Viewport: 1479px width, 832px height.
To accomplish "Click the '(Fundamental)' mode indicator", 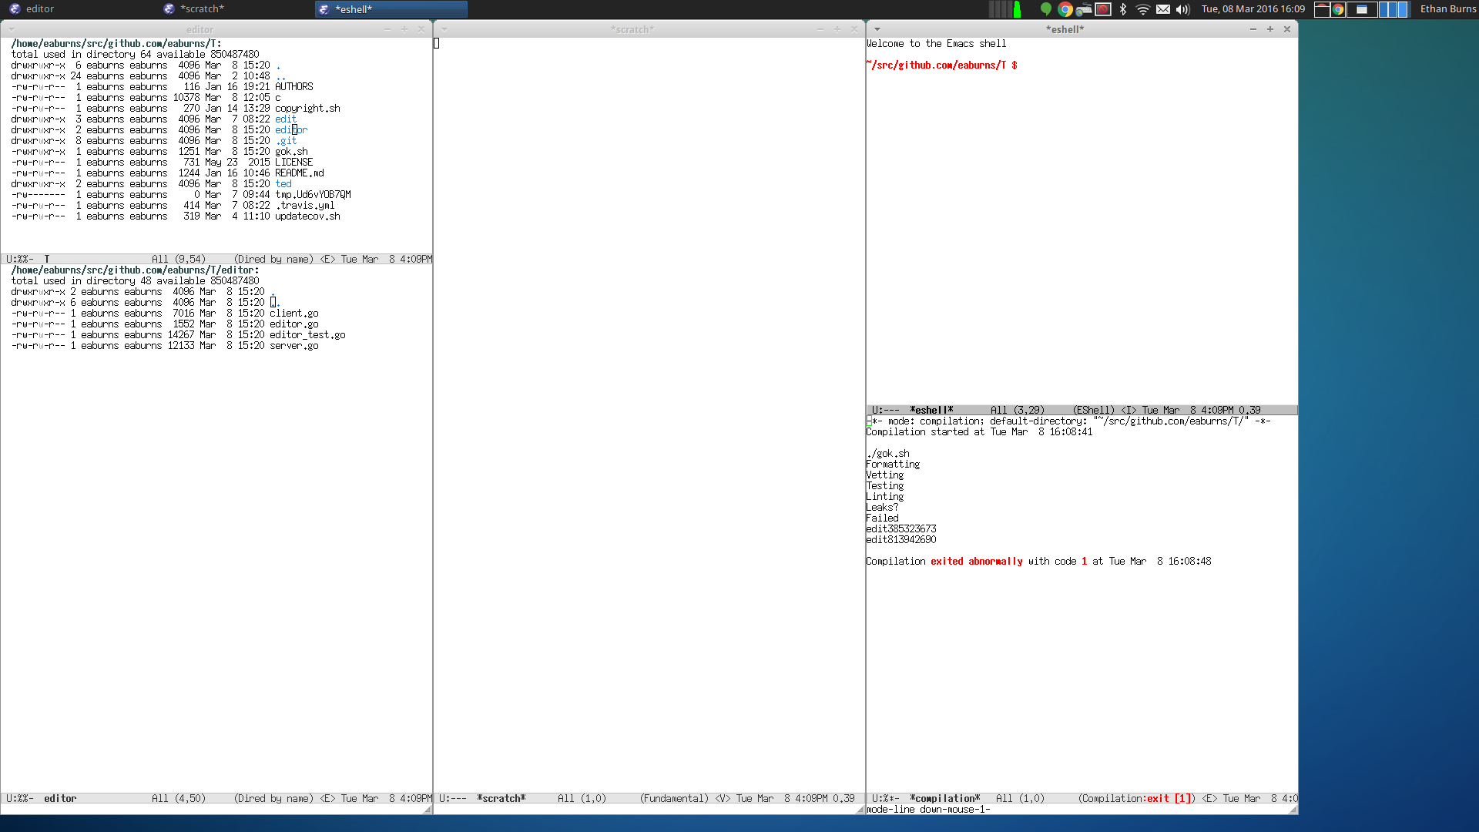I will point(674,799).
